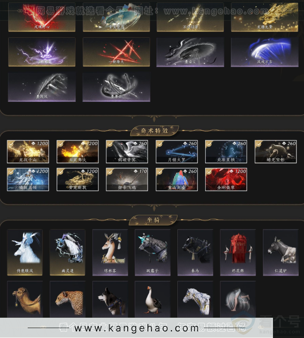Screen dimensions: 304x338
Task: Open the 坐骑 section header
Action: pos(153,220)
